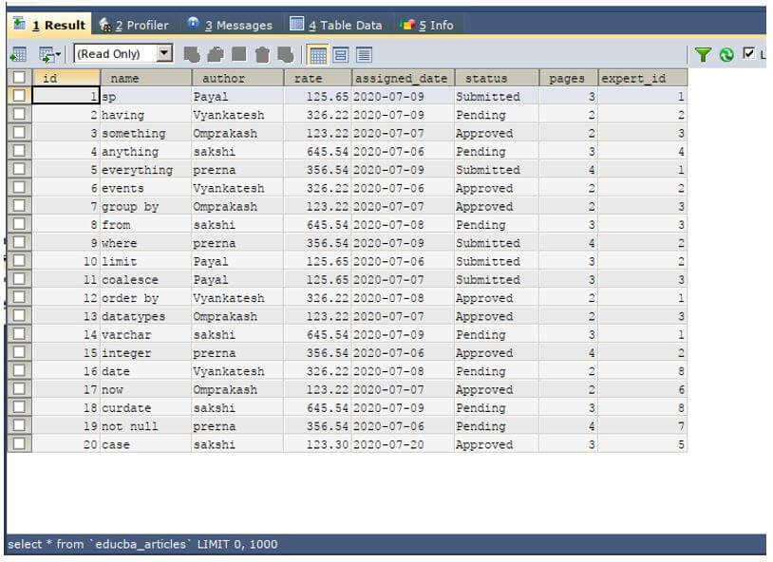Click the greyed-out delete row trash icon
This screenshot has height=562, width=773.
[262, 54]
